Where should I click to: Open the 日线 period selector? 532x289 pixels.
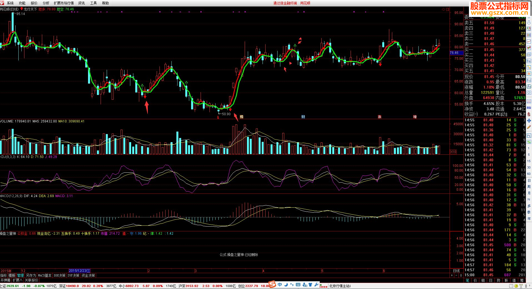(x=456, y=271)
